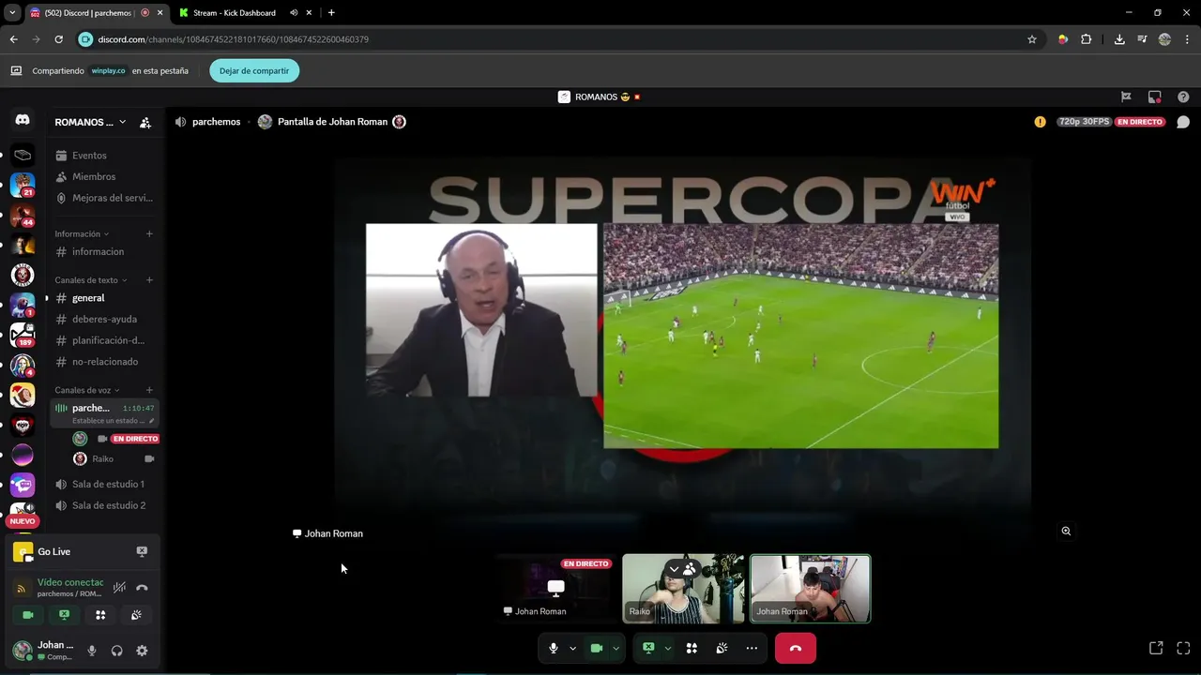Viewport: 1201px width, 675px height.
Task: Mute microphone in bottom call bar
Action: point(554,648)
